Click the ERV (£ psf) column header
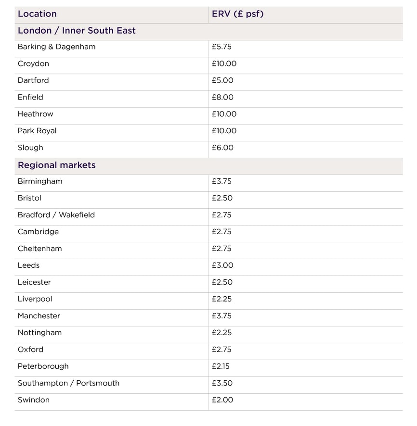The width and height of the screenshot is (417, 426). 237,14
